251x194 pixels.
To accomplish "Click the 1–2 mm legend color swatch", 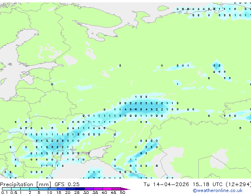I will (25, 189).
